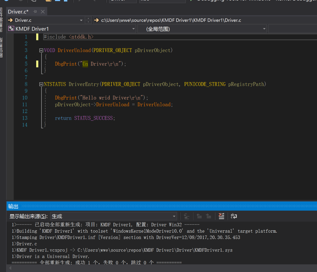Pin the Driver.c tab
This screenshot has width=317, height=272.
coord(35,12)
